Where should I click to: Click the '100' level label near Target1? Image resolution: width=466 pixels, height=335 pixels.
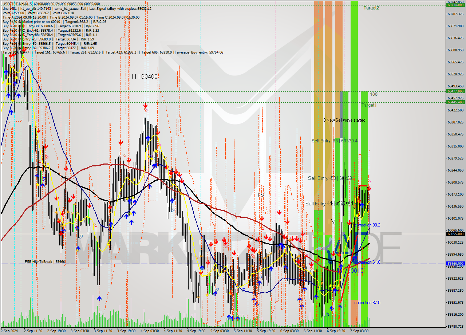click(x=374, y=94)
